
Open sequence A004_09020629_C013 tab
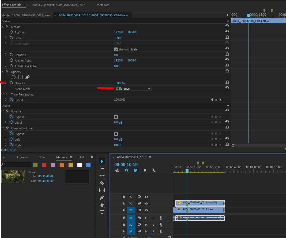click(x=132, y=157)
